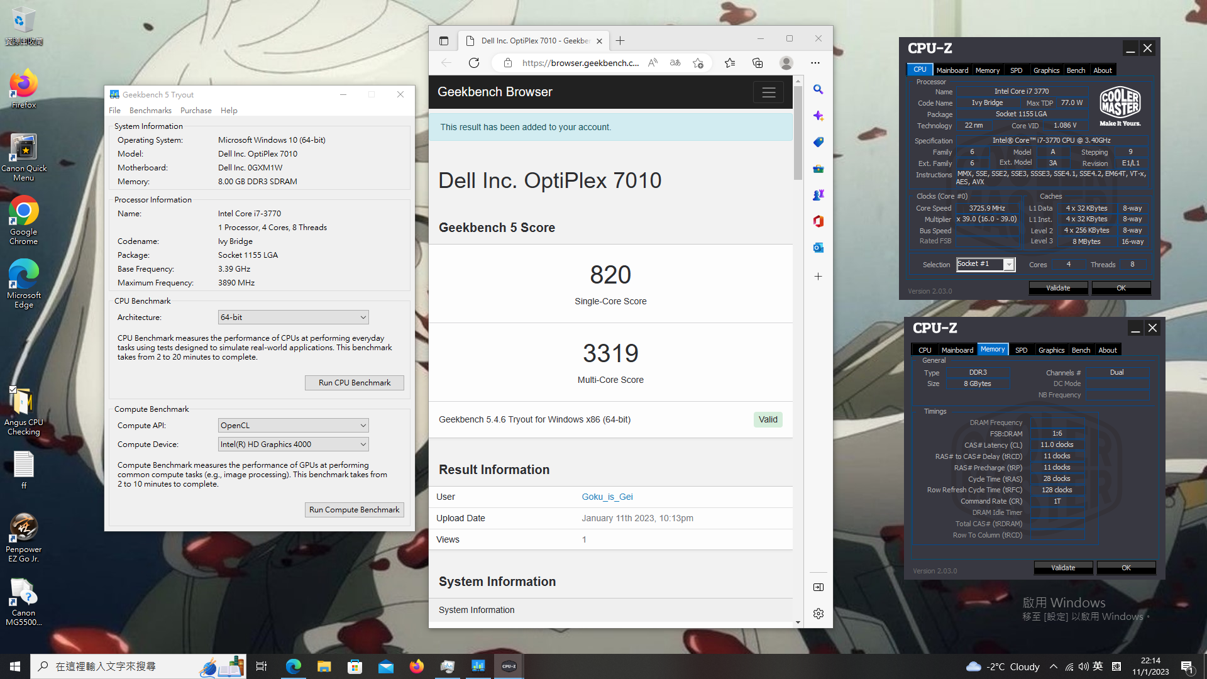Open the Compute Device HD Graphics 4000 dropdown
The image size is (1207, 679).
(293, 444)
